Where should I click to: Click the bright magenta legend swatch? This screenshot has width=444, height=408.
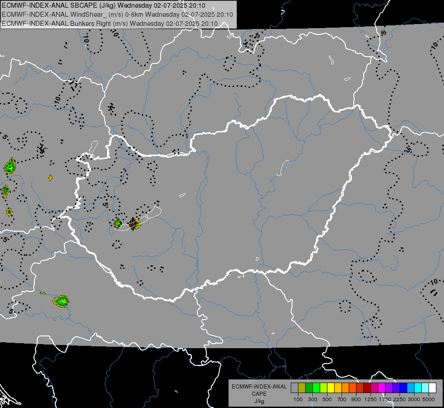pyautogui.click(x=382, y=388)
